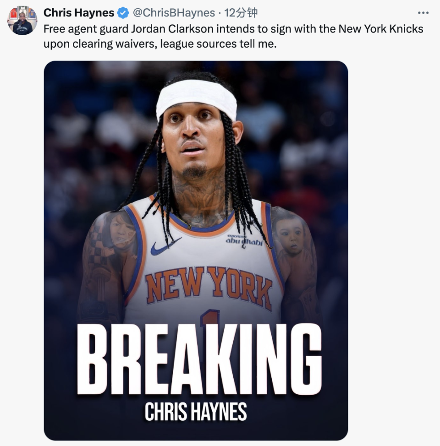Click the white headband in the photo
440x446 pixels.
pos(197,99)
